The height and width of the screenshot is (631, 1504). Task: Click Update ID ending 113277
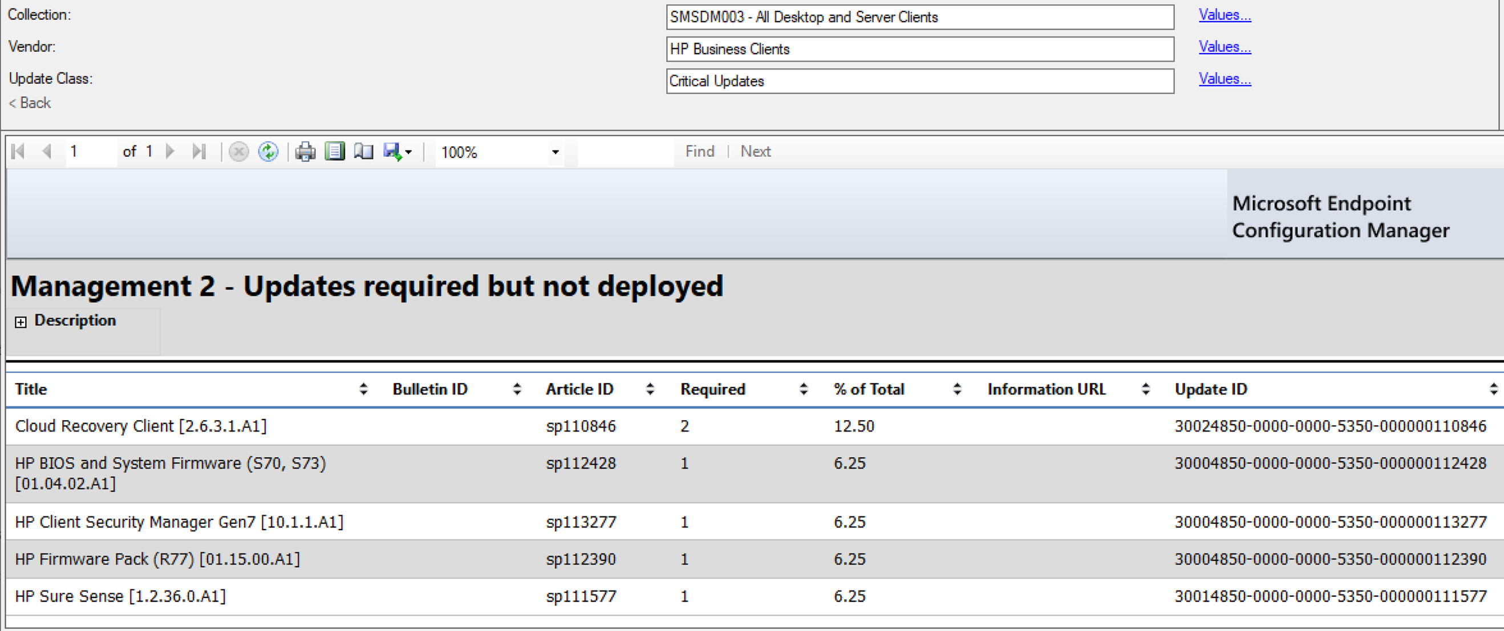(x=1331, y=522)
